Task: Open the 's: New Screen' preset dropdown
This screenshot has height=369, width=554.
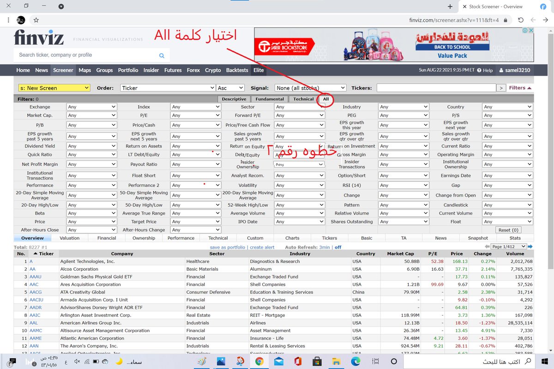Action: point(54,88)
